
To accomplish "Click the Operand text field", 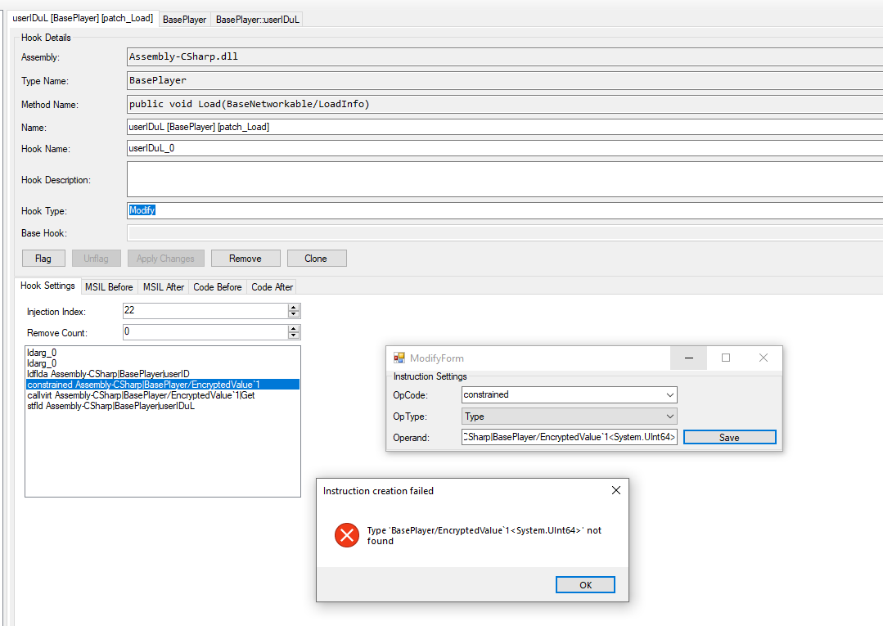I will pos(570,438).
